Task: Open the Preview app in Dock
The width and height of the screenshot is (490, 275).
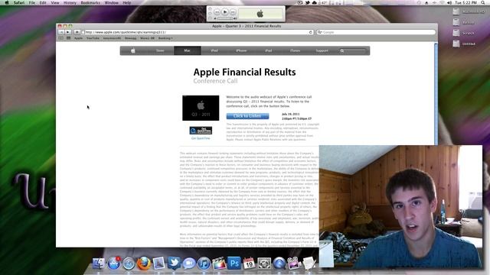Action: point(158,264)
